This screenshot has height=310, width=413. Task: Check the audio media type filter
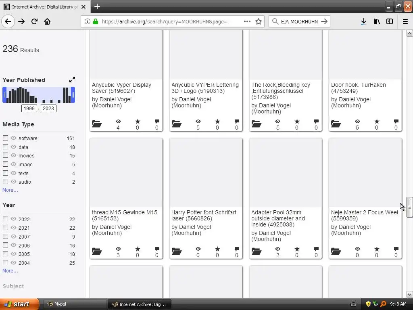5,182
